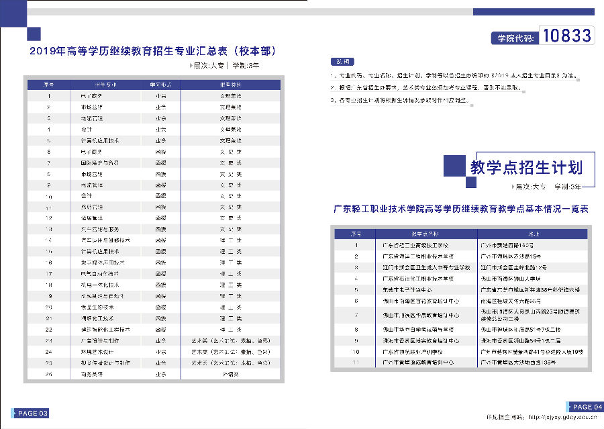Click the large blue square beside 教学点招生计划
This screenshot has height=429, width=604.
(x=455, y=165)
